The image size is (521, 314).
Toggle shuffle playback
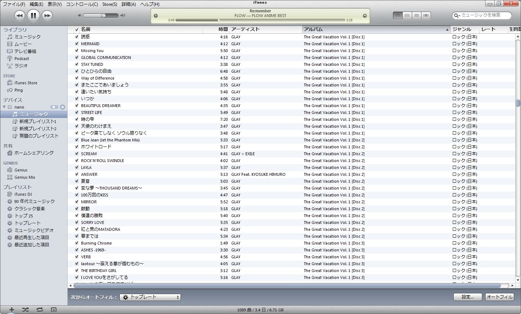click(25, 310)
